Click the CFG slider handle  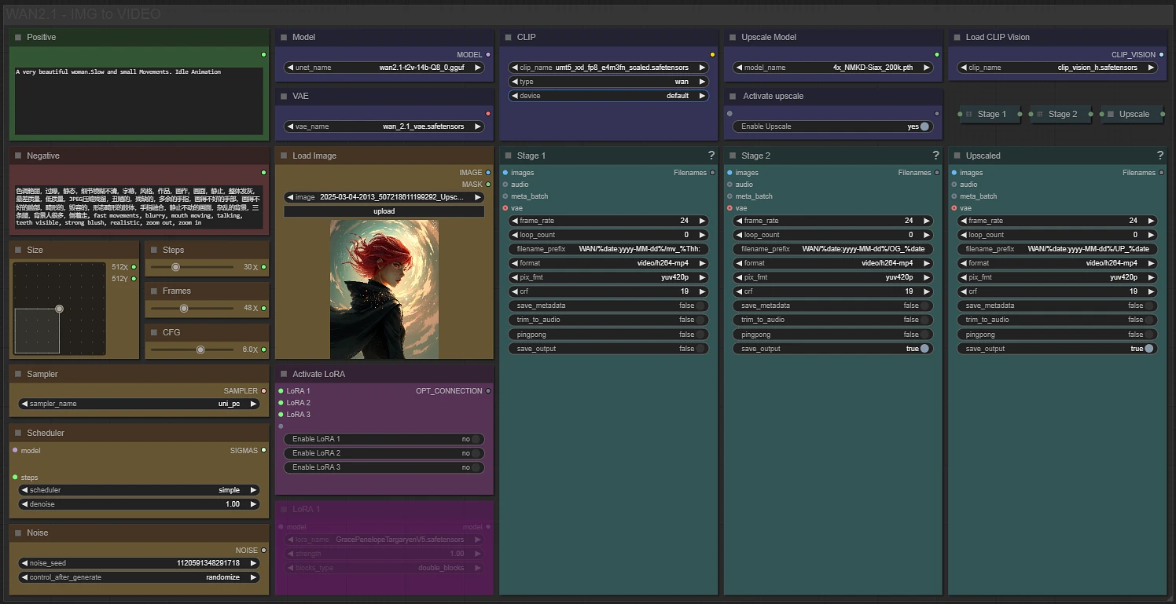pyautogui.click(x=200, y=350)
